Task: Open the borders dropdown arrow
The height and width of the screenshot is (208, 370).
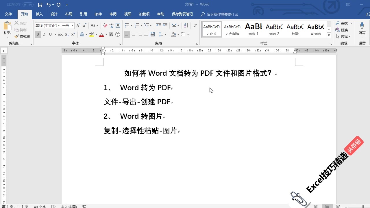Action: (x=188, y=34)
